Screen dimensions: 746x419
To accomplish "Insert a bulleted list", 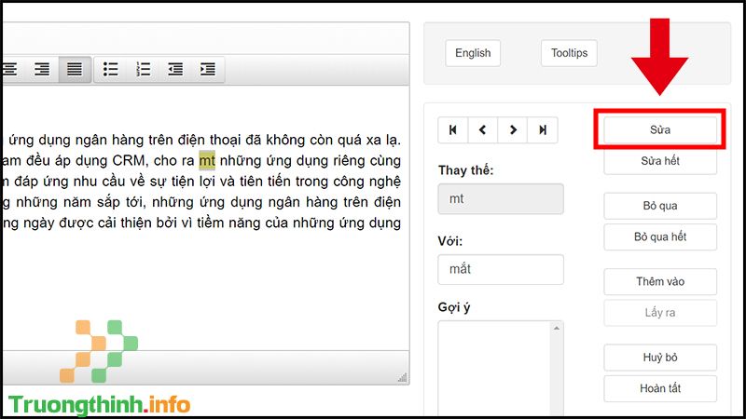I will (110, 69).
